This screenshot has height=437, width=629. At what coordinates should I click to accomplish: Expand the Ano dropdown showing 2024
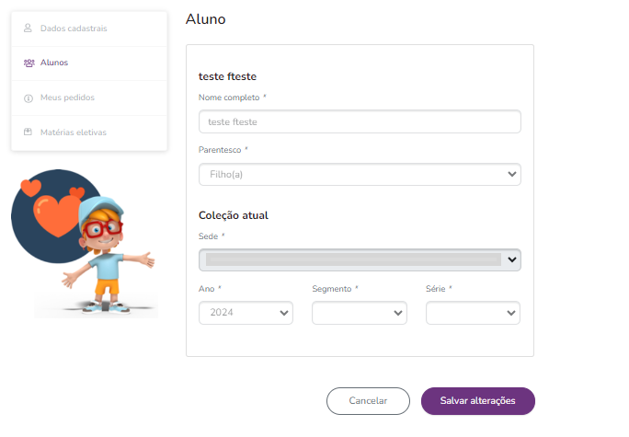[x=246, y=313]
